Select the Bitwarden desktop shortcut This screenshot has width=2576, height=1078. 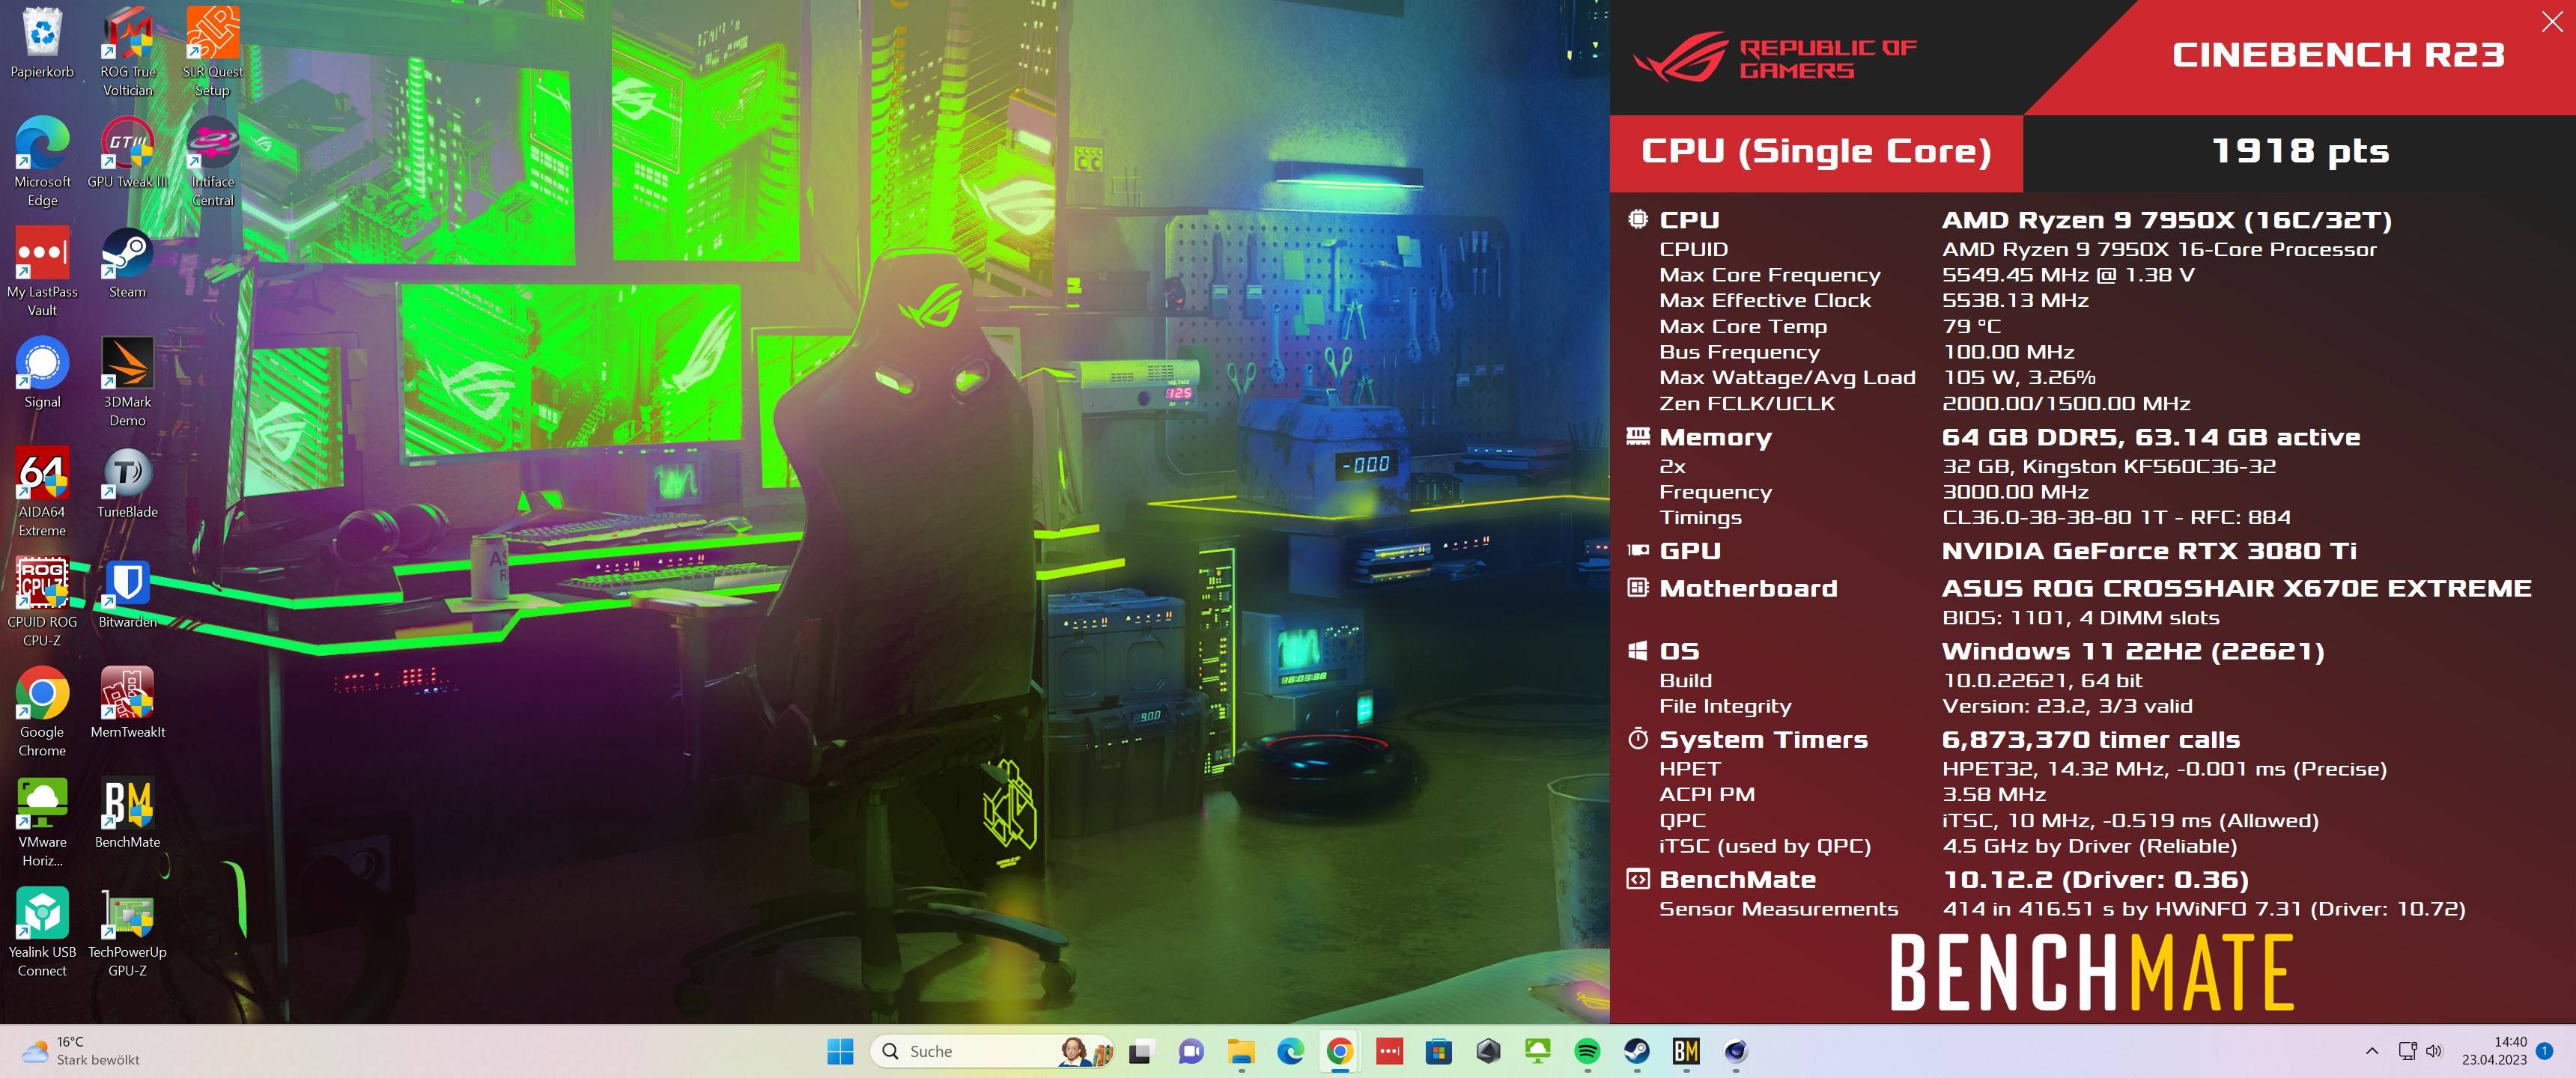(127, 593)
